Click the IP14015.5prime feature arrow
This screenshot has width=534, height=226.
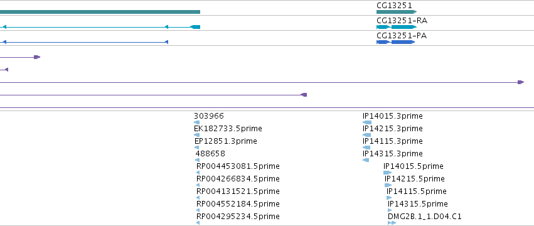388,173
